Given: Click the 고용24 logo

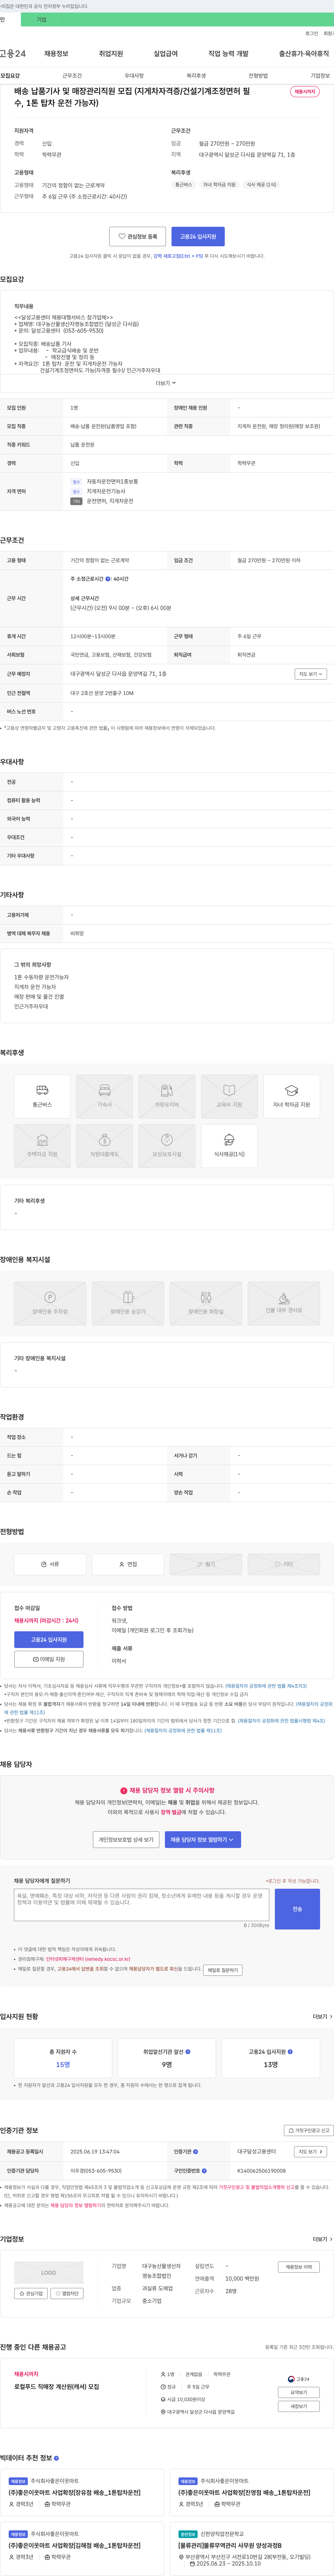Looking at the screenshot, I should pyautogui.click(x=13, y=54).
